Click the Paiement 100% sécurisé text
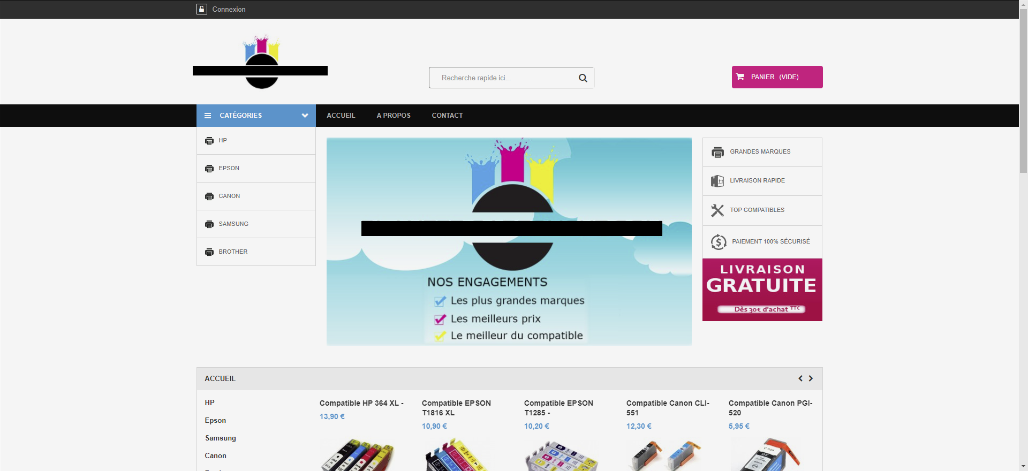The height and width of the screenshot is (471, 1028). tap(771, 241)
